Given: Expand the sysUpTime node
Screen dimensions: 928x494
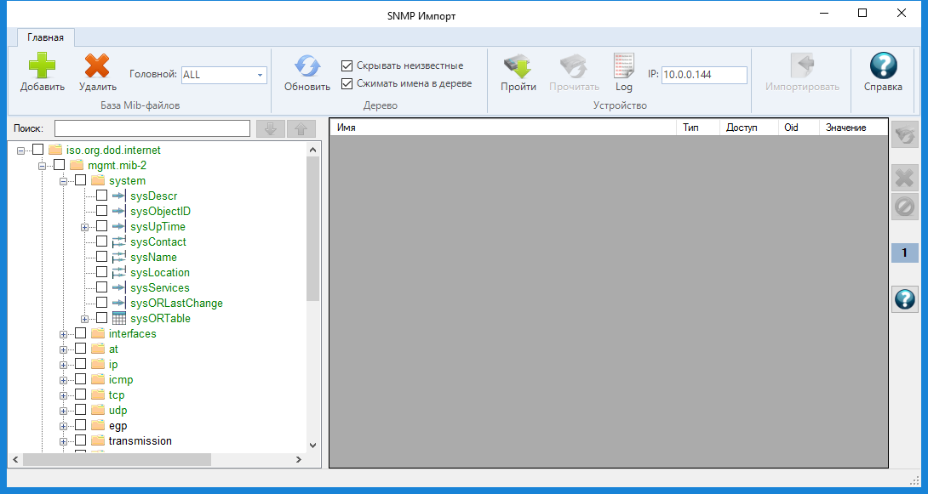Looking at the screenshot, I should point(84,228).
